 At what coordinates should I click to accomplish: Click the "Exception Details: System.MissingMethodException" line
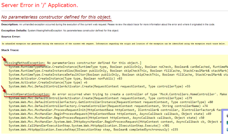click(60, 31)
